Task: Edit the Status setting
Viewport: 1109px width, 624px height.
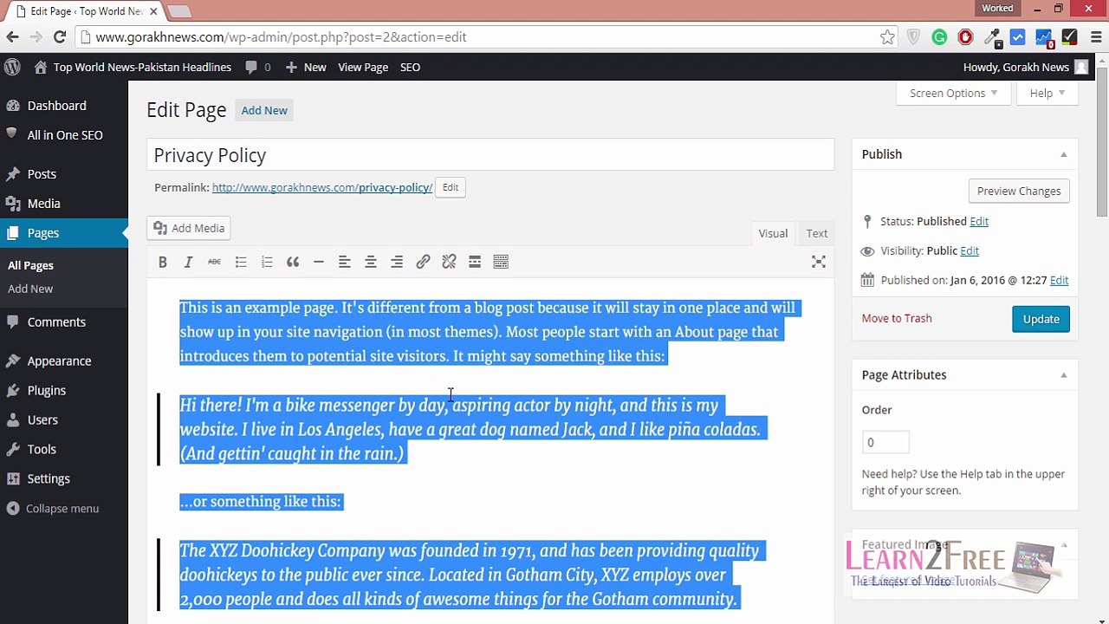Action: coord(979,221)
